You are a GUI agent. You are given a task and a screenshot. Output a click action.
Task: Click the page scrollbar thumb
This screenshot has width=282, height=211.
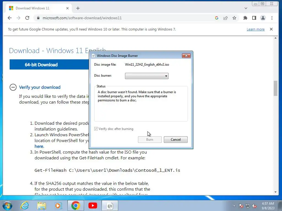[x=275, y=88]
